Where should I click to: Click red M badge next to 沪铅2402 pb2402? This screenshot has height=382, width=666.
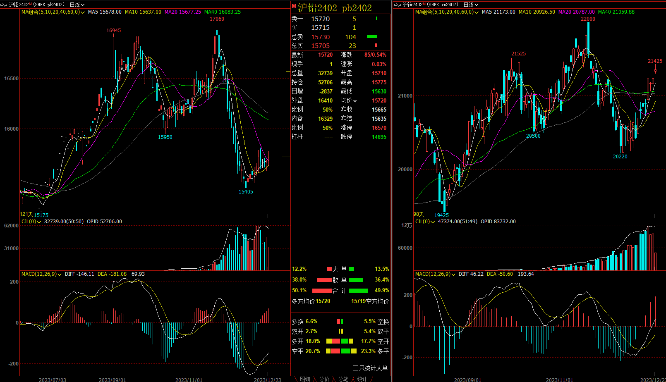click(294, 6)
